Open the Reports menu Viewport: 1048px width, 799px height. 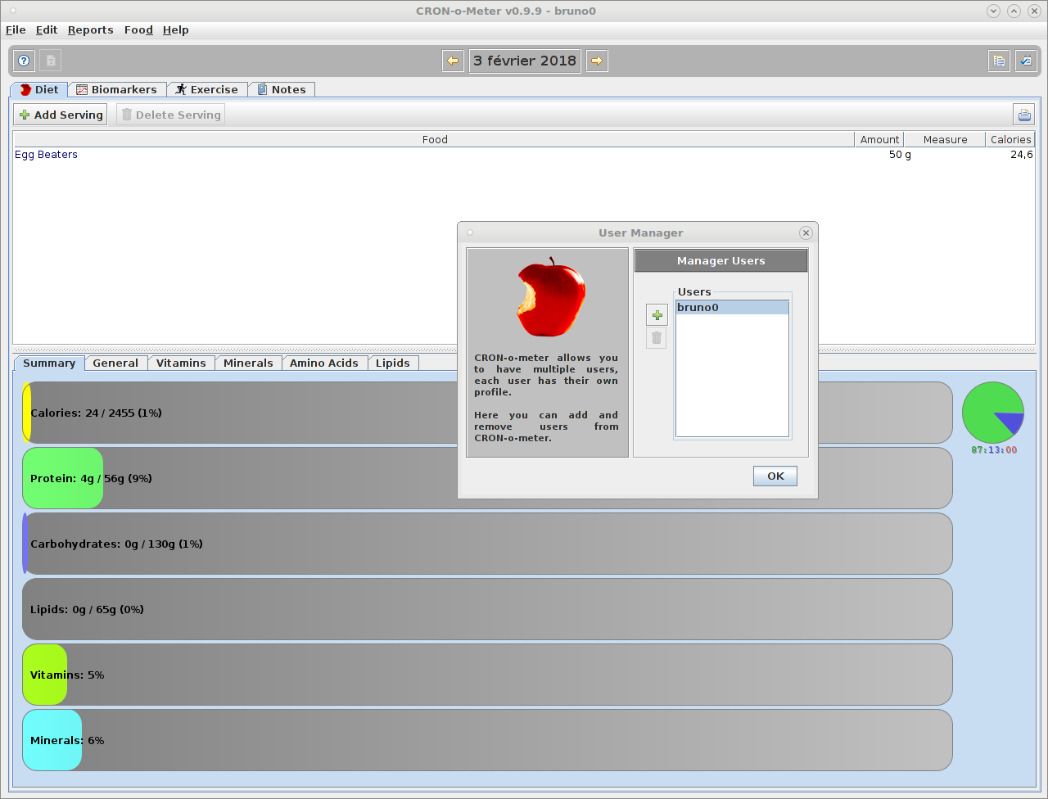pyautogui.click(x=90, y=29)
